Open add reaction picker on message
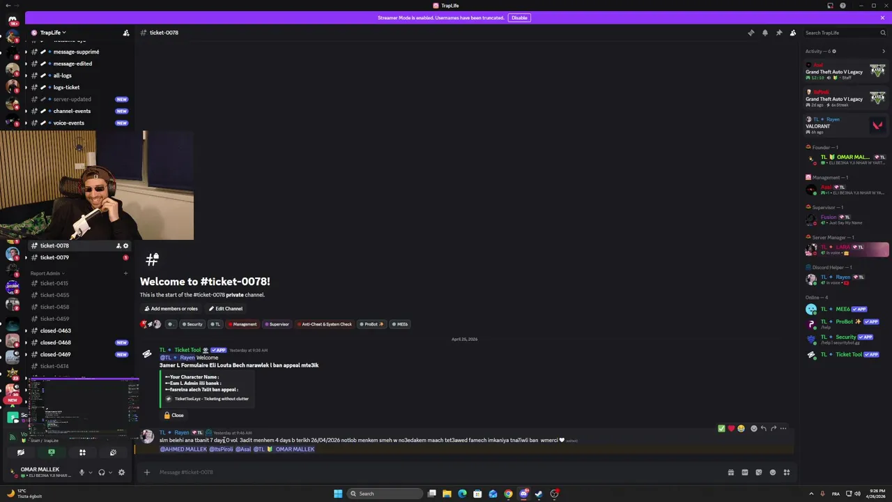Viewport: 892px width, 502px height. [753, 428]
